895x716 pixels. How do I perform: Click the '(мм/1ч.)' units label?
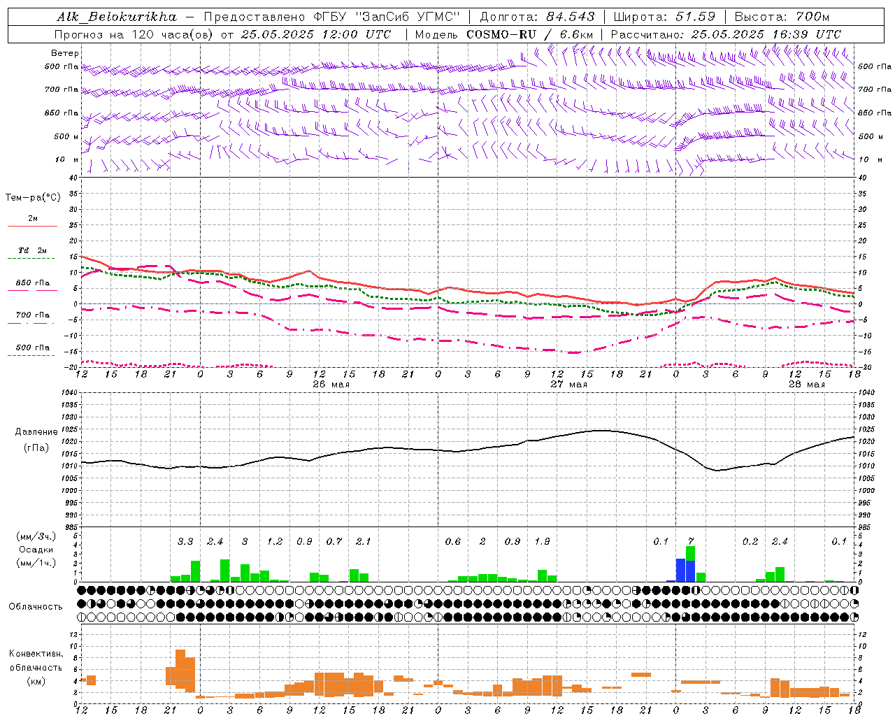35,564
